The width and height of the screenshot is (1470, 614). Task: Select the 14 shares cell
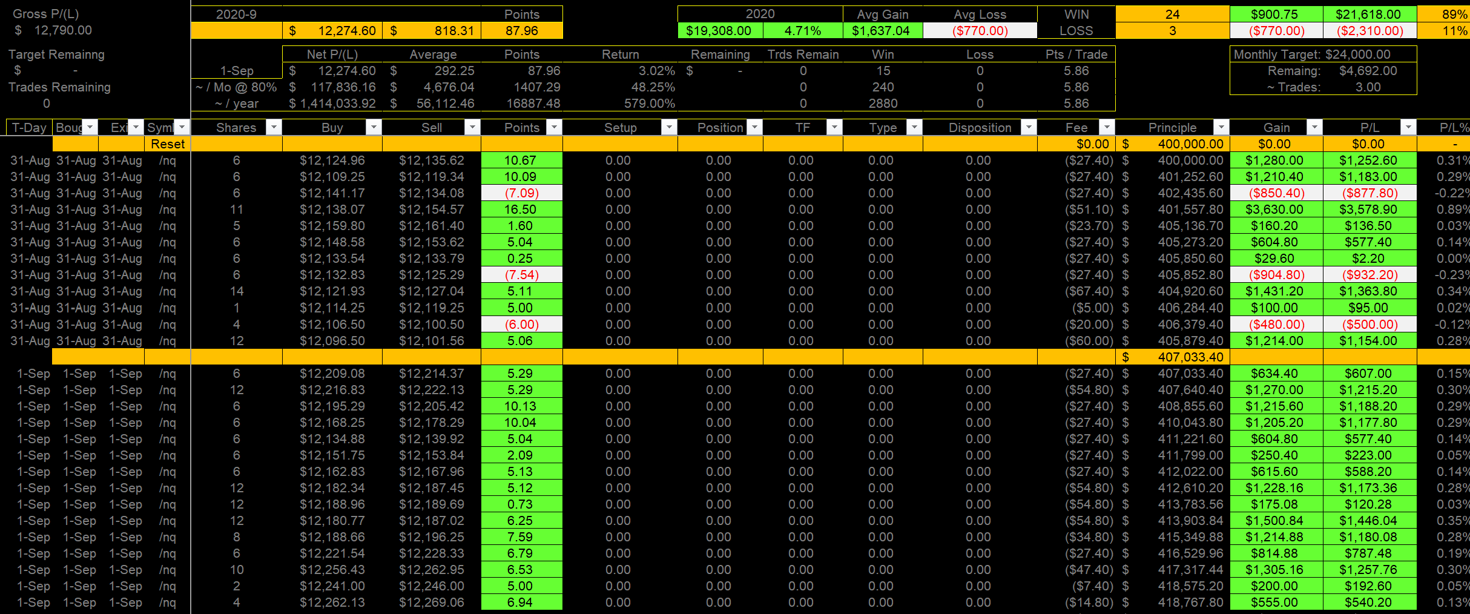pos(237,291)
